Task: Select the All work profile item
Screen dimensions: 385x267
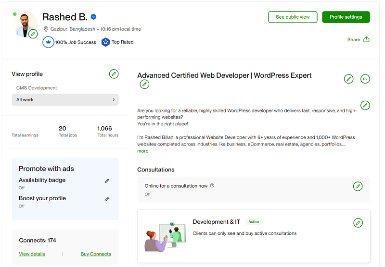Action: (65, 100)
